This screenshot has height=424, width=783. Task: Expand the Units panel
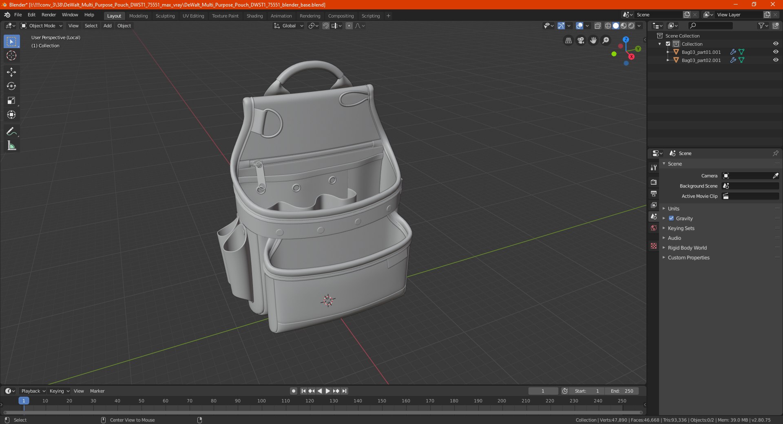click(673, 208)
